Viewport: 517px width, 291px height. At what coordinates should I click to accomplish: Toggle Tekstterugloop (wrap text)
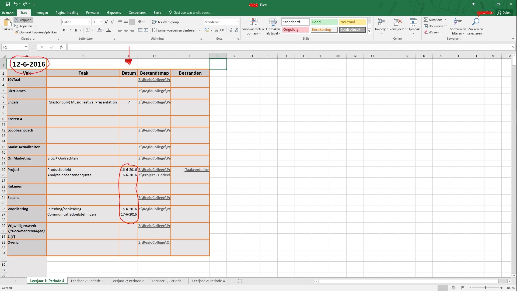[166, 22]
